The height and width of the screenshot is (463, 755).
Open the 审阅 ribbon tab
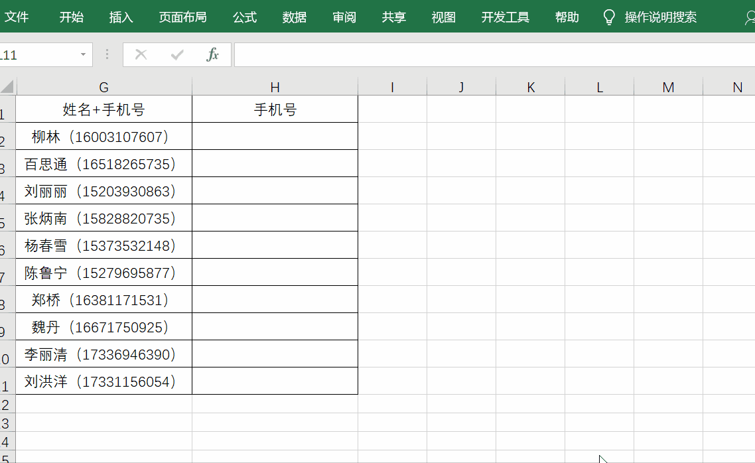344,17
